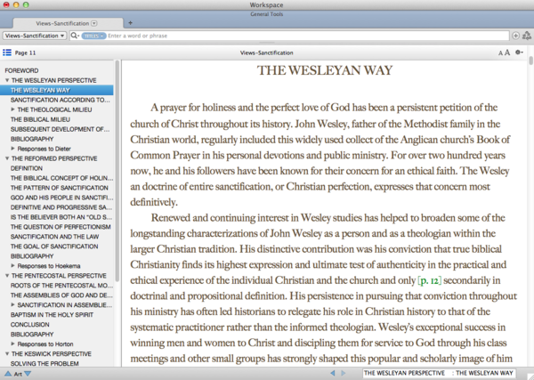Open the TITLES search field selector
Image resolution: width=534 pixels, height=380 pixels.
point(93,36)
